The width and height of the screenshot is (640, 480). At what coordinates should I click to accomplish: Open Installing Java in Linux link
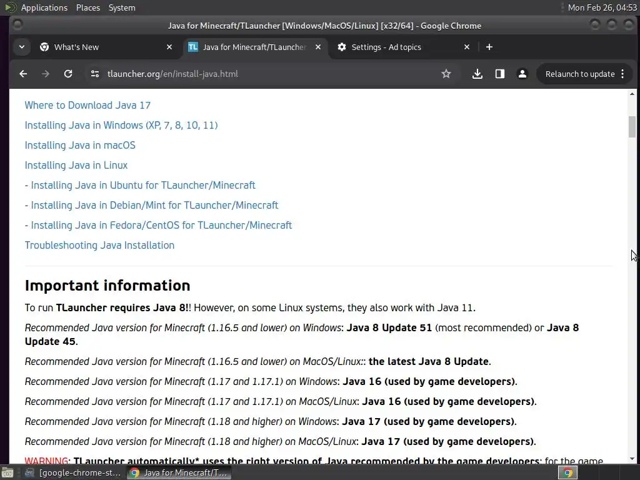[x=76, y=165]
